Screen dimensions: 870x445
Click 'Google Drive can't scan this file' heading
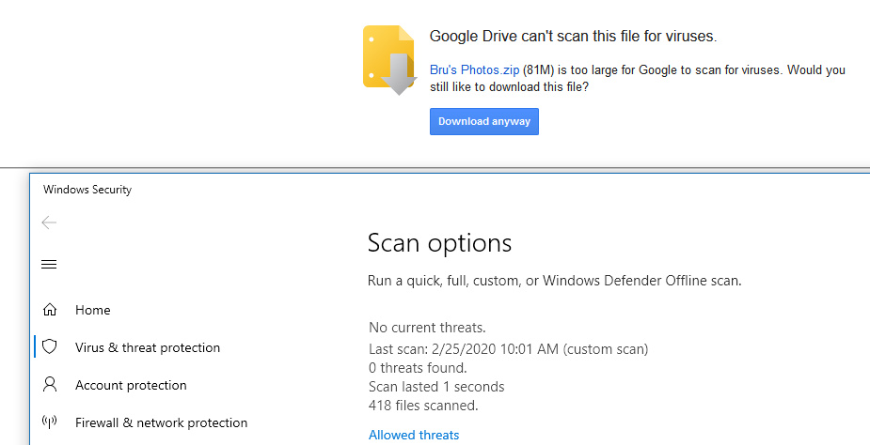pyautogui.click(x=573, y=37)
